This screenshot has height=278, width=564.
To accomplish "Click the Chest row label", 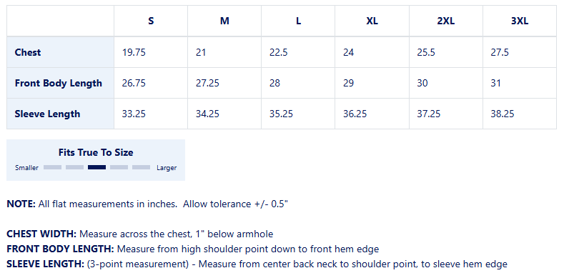I will click(x=28, y=52).
